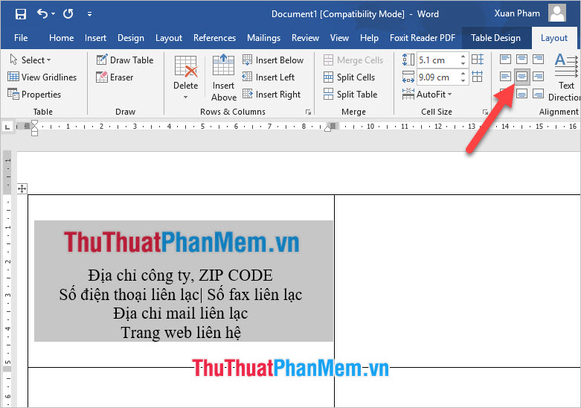Open the Undo history dropdown arrow
Image resolution: width=581 pixels, height=408 pixels.
[x=54, y=14]
